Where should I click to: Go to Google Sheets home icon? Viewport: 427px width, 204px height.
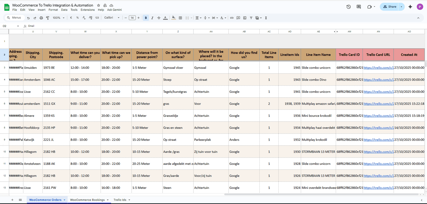(7, 7)
